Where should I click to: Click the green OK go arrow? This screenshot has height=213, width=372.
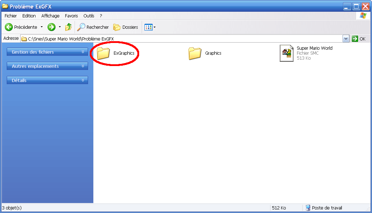tap(355, 39)
